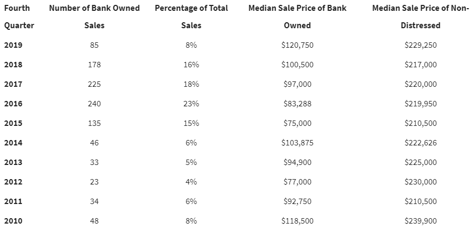Image resolution: width=474 pixels, height=229 pixels.
Task: Click the 4% cell in 2012 row
Action: pyautogui.click(x=192, y=182)
